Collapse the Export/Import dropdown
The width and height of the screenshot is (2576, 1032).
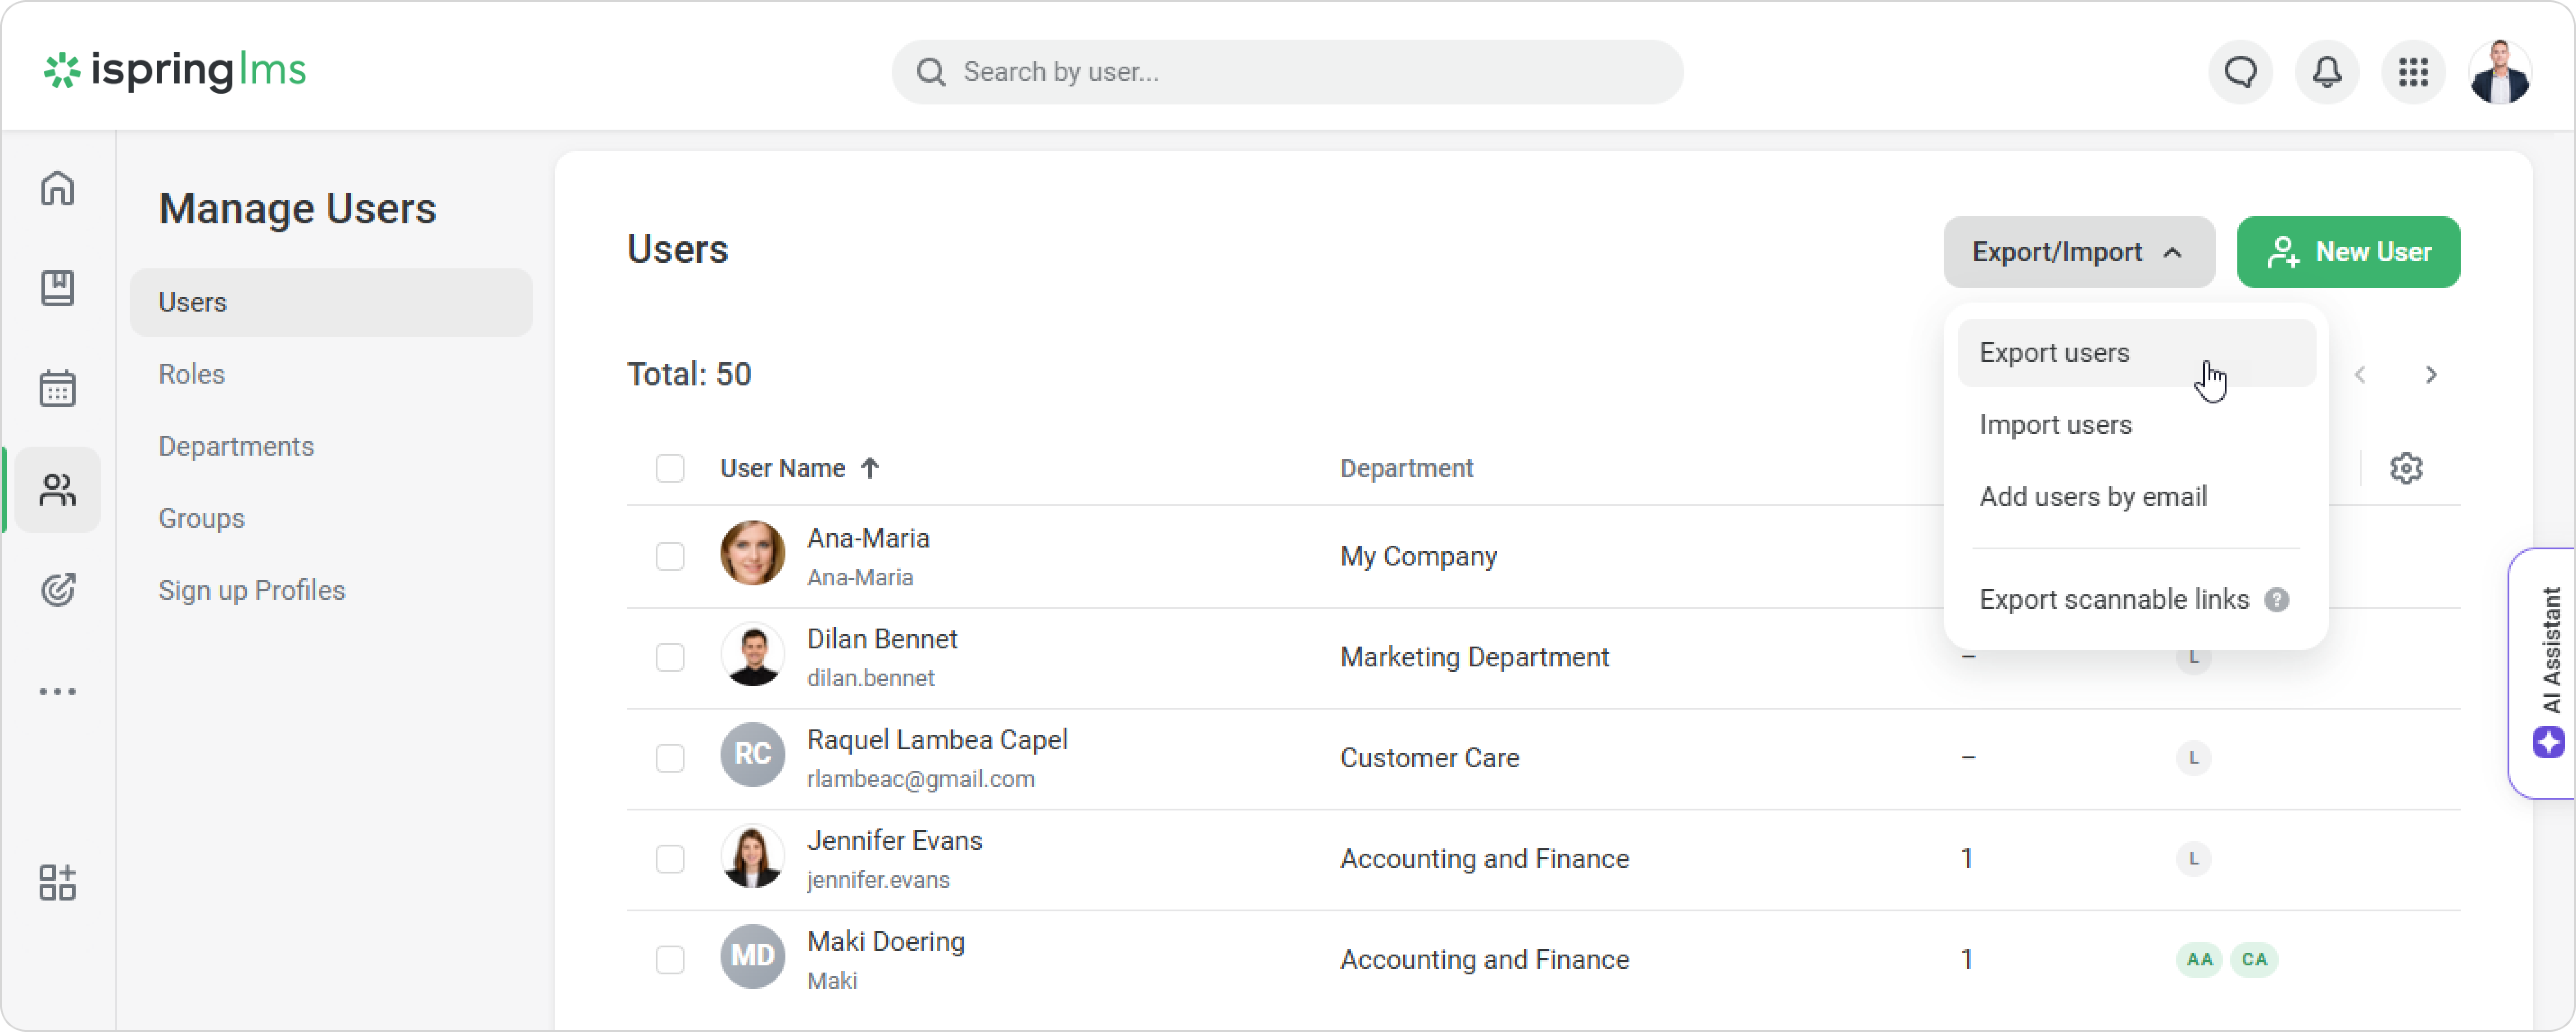click(2078, 252)
